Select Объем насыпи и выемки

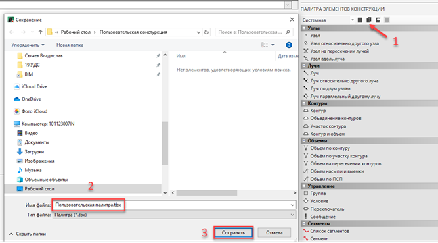[337, 171]
